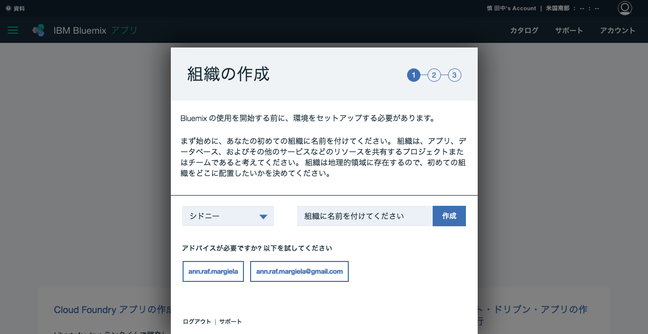648x334 pixels.
Task: Click the 組織の作成 dialog heading
Action: 228,74
